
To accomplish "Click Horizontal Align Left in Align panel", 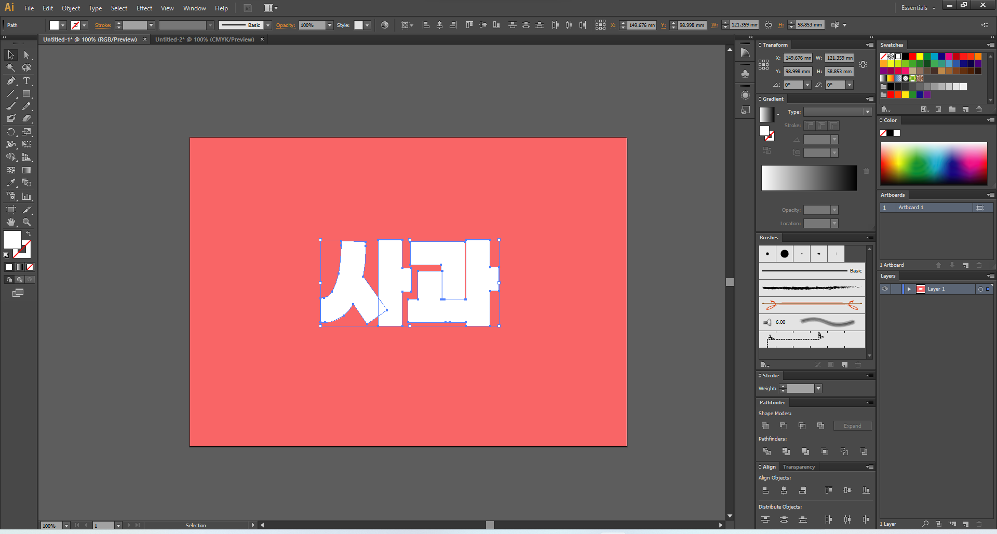I will [765, 490].
